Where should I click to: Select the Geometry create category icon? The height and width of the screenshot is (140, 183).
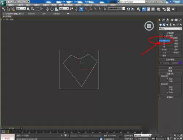pos(160,25)
